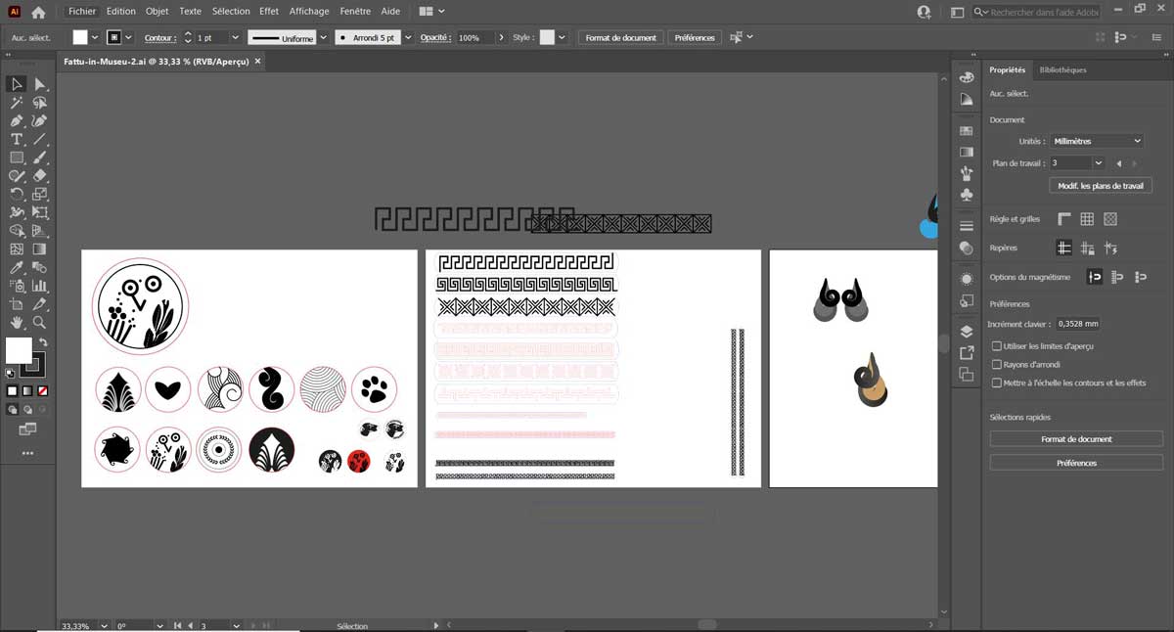The height and width of the screenshot is (632, 1174).
Task: Choose the Zoom magnifier tool
Action: tap(40, 322)
